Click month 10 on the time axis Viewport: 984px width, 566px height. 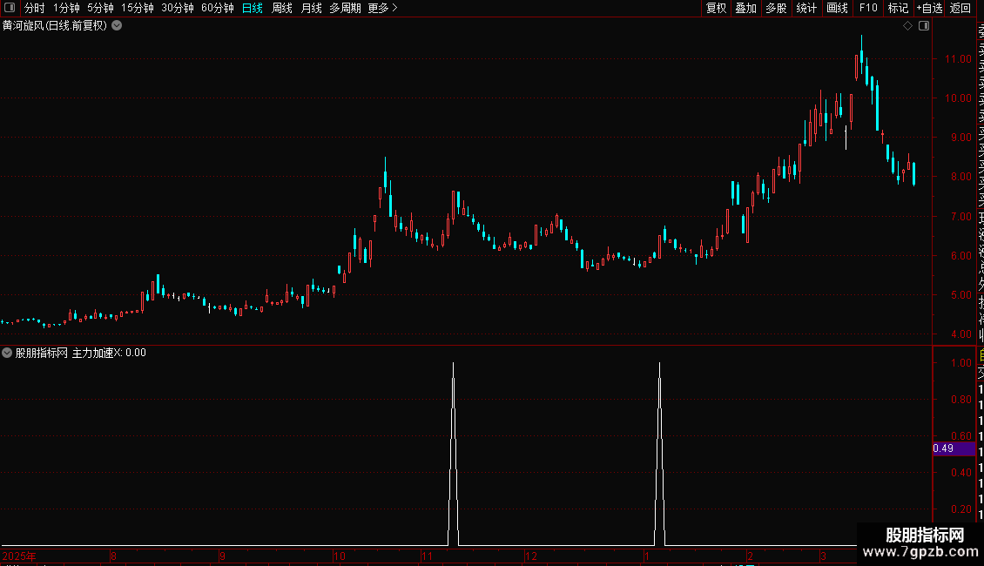point(340,556)
